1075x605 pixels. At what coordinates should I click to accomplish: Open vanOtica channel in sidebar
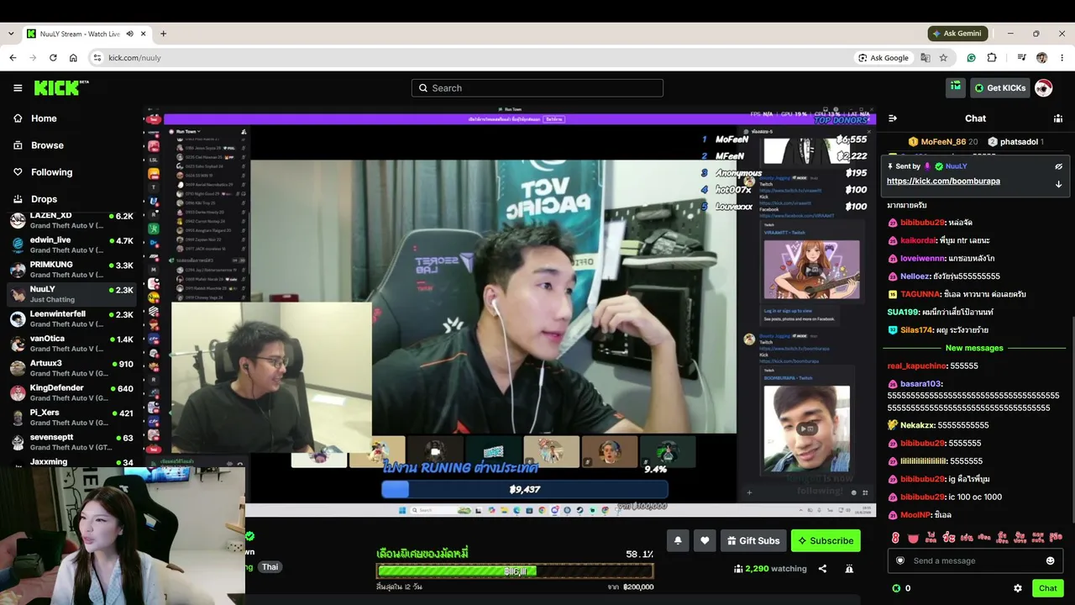pyautogui.click(x=71, y=343)
